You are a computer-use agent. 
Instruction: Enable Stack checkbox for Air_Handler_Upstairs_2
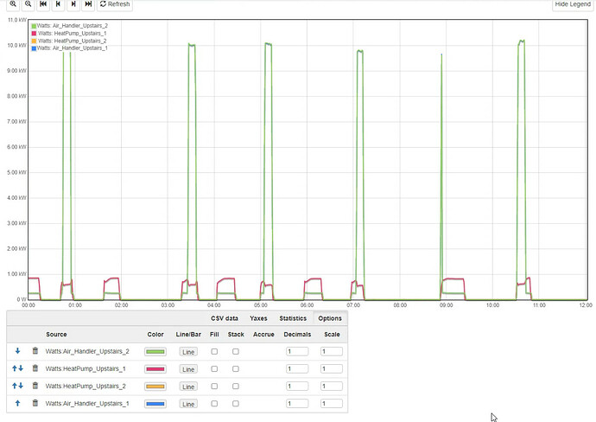tap(236, 352)
